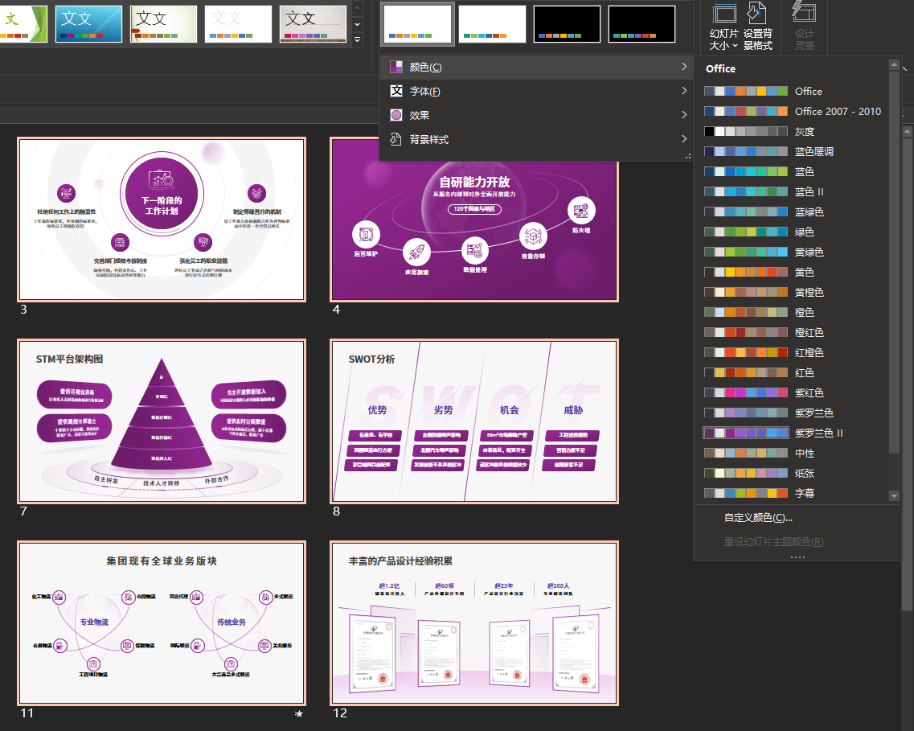Click the 背景样式 paint icon in the menu
This screenshot has height=731, width=914.
(396, 139)
